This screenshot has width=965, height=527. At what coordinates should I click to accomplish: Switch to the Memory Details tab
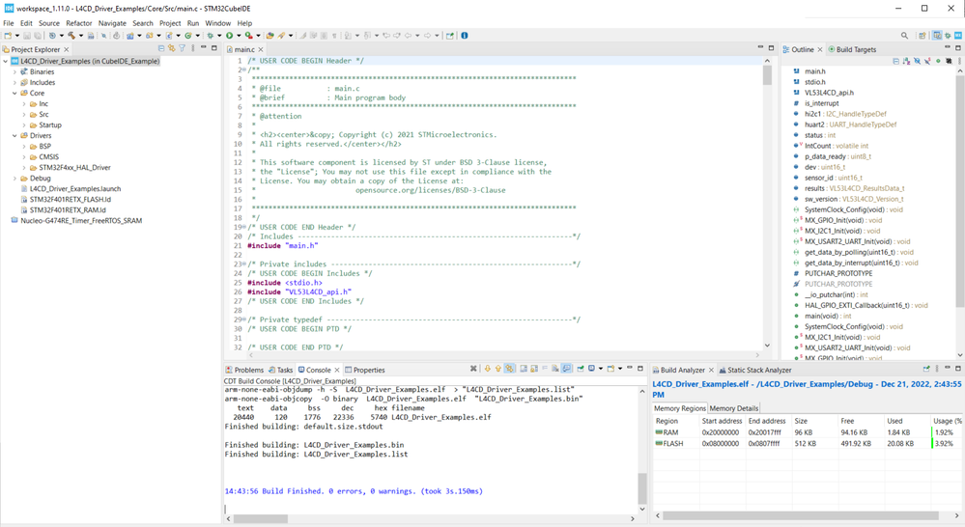(x=734, y=408)
